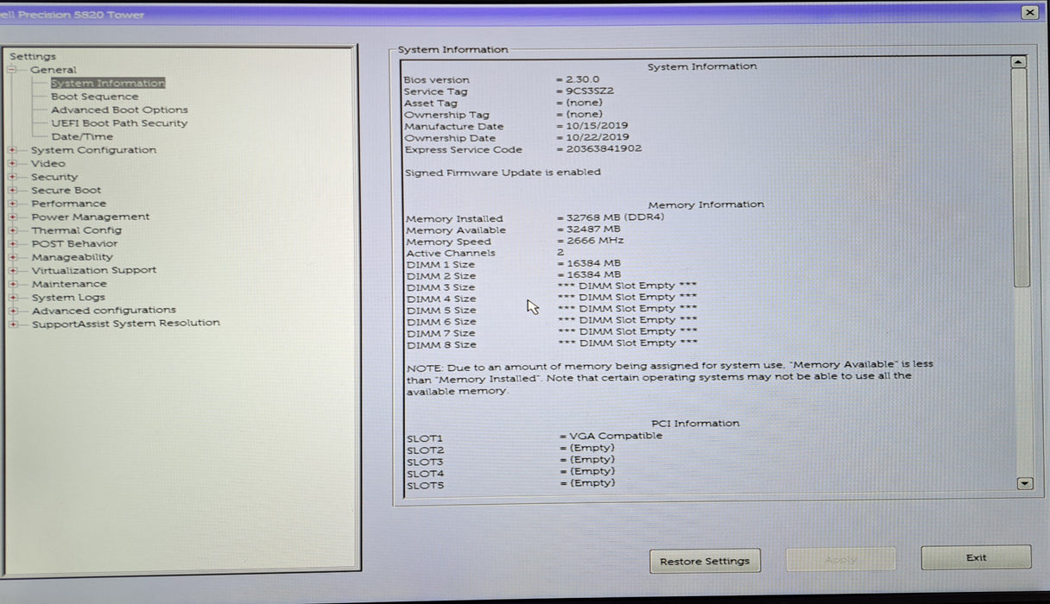Select the Manageability label
The height and width of the screenshot is (604, 1050).
[x=73, y=257]
